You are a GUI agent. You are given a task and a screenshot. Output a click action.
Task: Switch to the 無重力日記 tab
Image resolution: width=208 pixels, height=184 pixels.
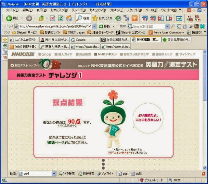[54, 47]
